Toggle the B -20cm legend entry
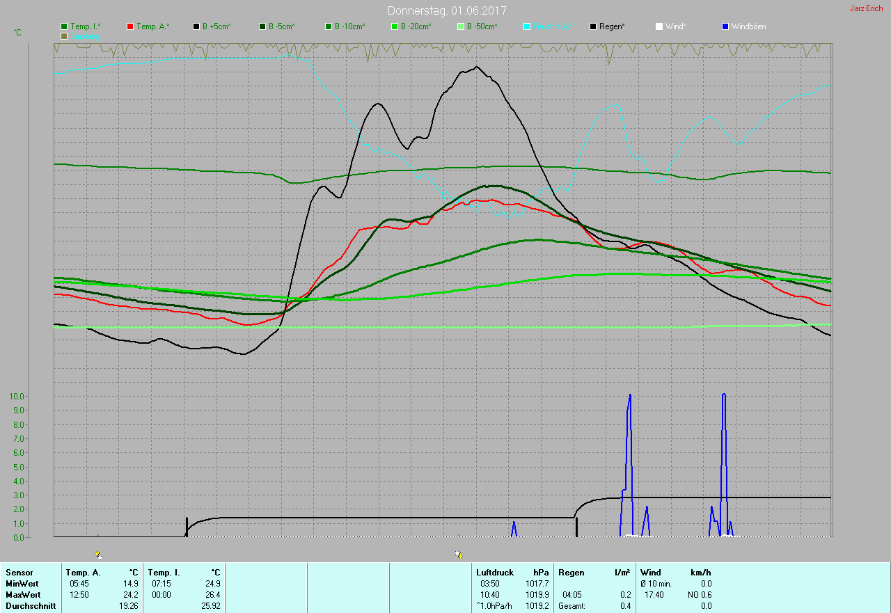Screen dimensions: 891x613 (416, 26)
